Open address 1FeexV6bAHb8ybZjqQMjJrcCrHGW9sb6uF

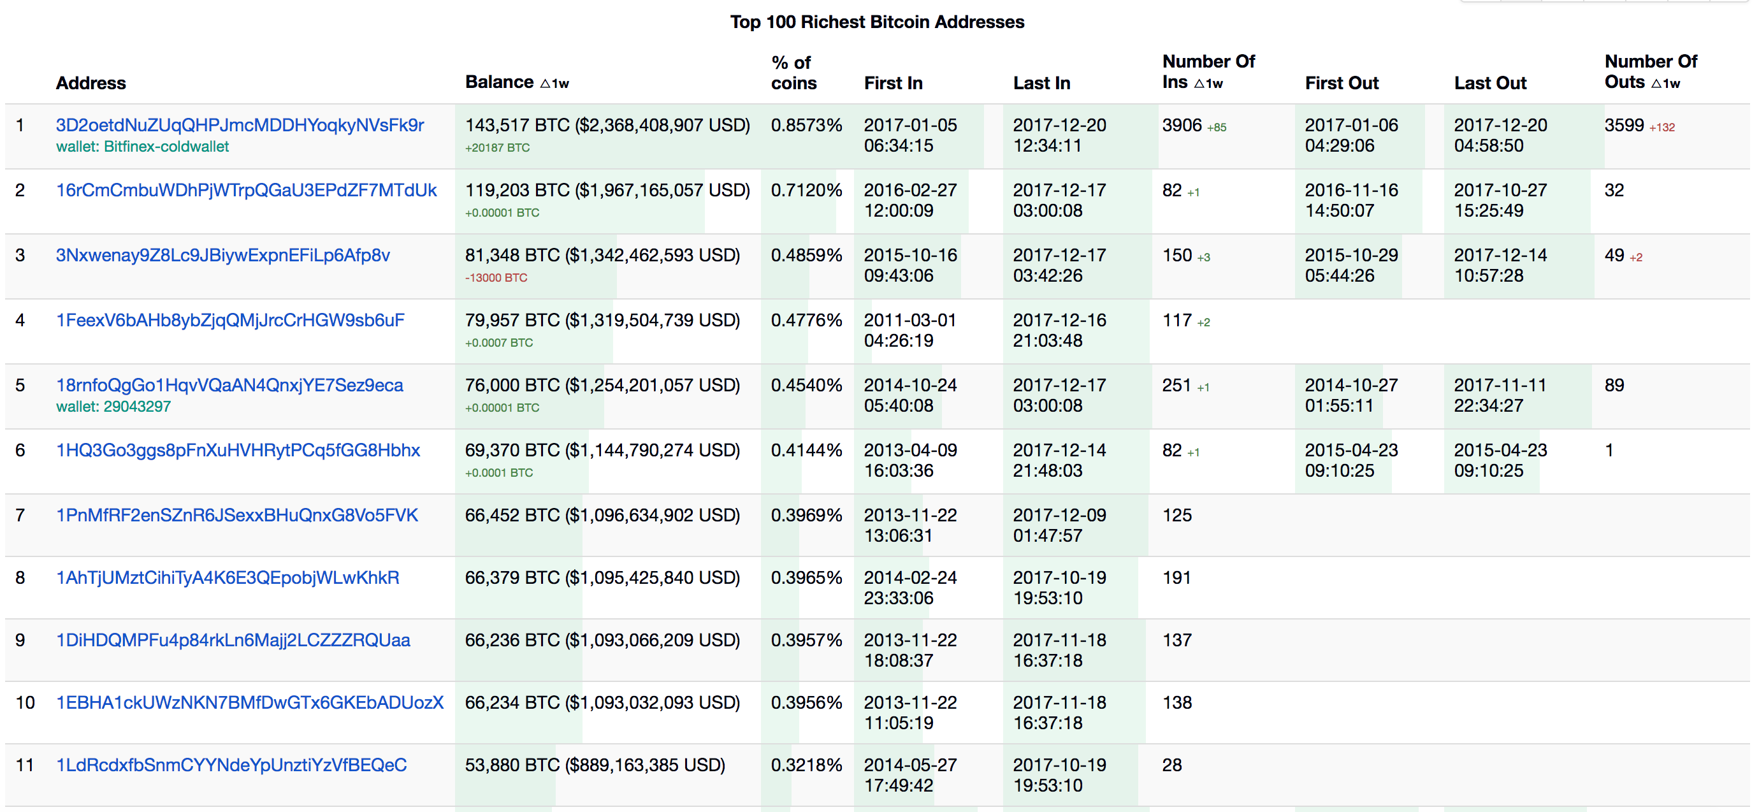tap(230, 319)
